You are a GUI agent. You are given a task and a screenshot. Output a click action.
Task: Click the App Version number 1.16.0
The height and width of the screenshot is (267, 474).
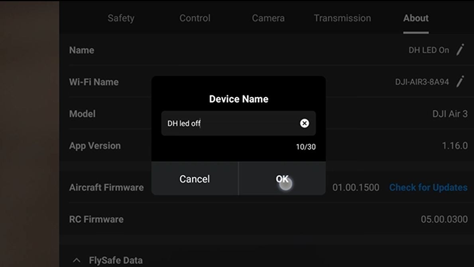click(454, 146)
